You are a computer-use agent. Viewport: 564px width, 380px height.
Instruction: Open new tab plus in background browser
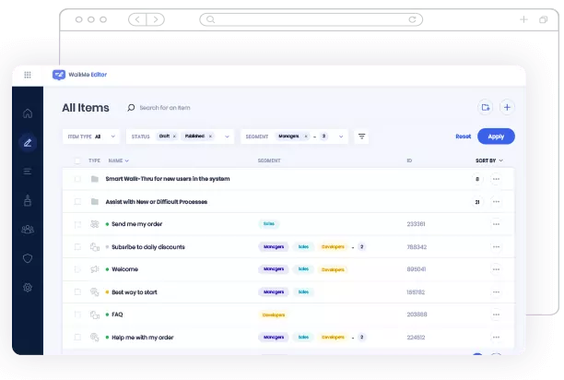pyautogui.click(x=523, y=19)
